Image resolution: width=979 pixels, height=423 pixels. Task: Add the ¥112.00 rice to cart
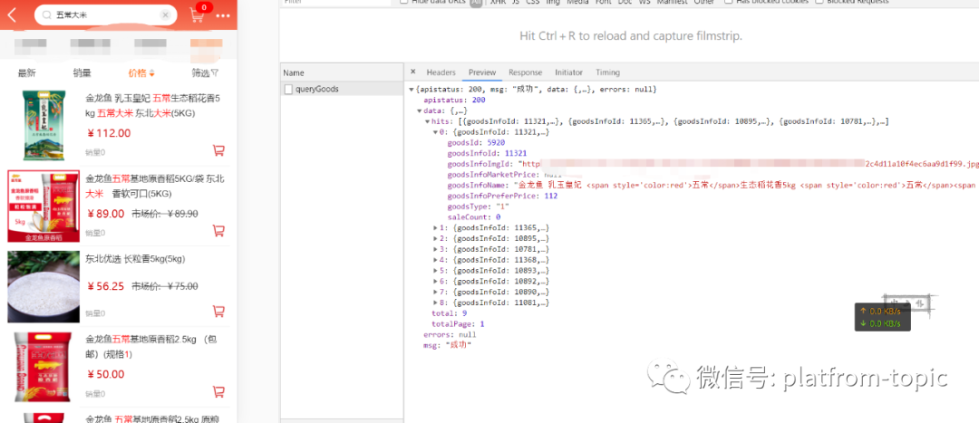coord(218,149)
